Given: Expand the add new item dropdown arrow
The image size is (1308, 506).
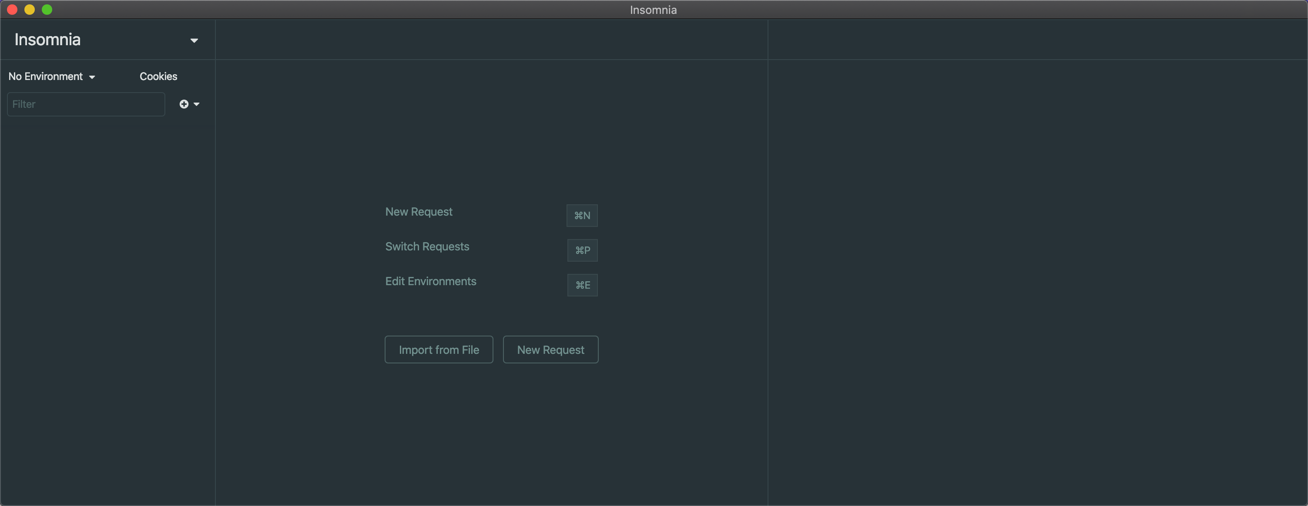Looking at the screenshot, I should pyautogui.click(x=197, y=103).
